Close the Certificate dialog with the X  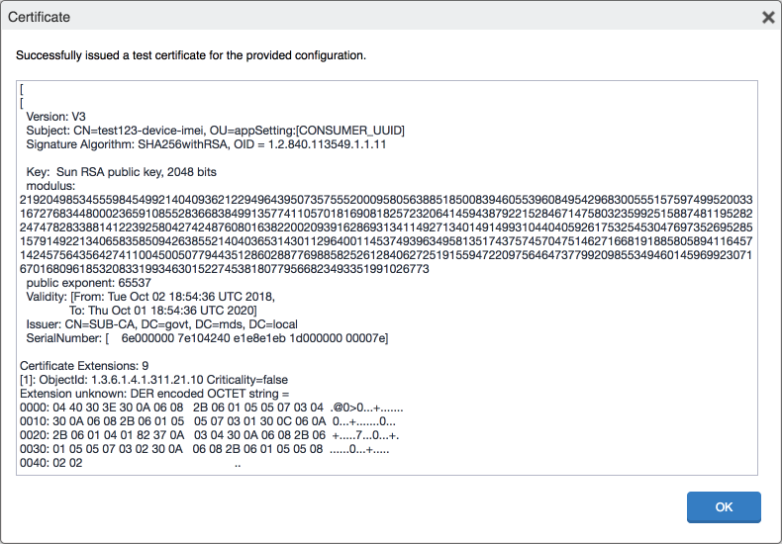767,18
